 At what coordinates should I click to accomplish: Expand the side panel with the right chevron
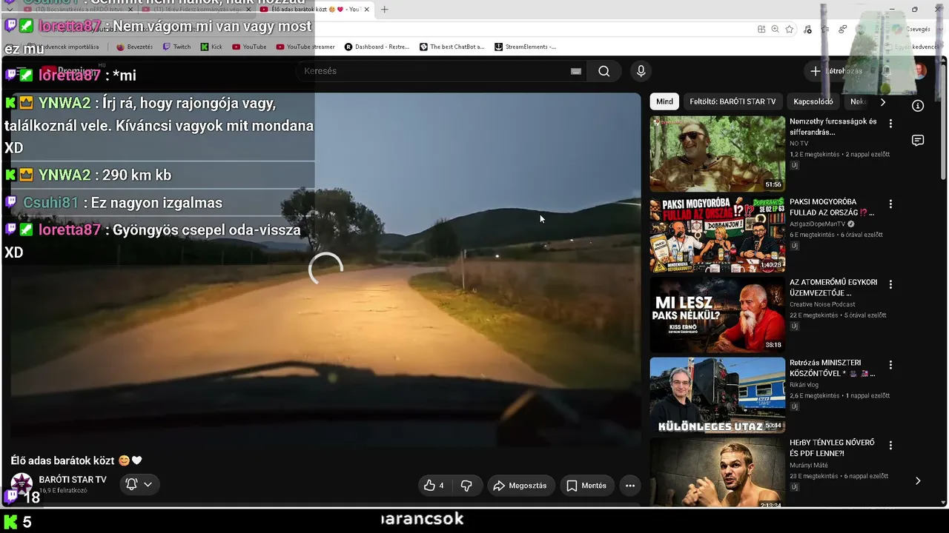point(918,480)
